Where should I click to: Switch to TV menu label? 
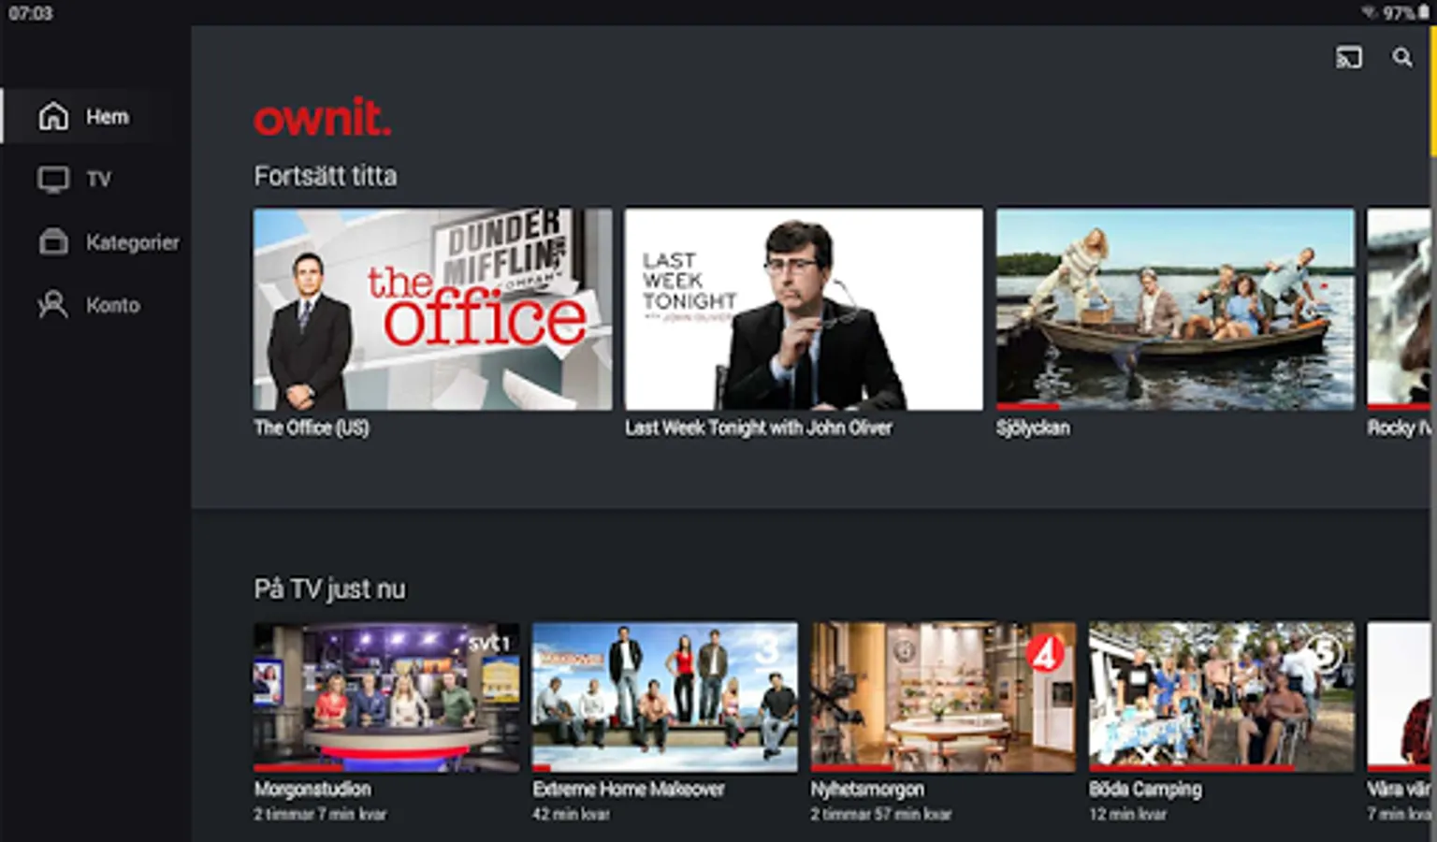[x=98, y=179]
